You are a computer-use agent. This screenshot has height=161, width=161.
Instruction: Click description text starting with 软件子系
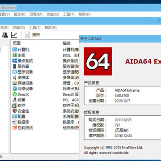[71, 106]
